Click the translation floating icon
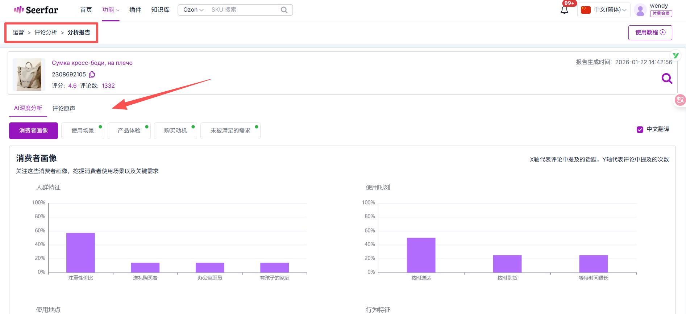This screenshot has height=314, width=686. click(x=680, y=100)
